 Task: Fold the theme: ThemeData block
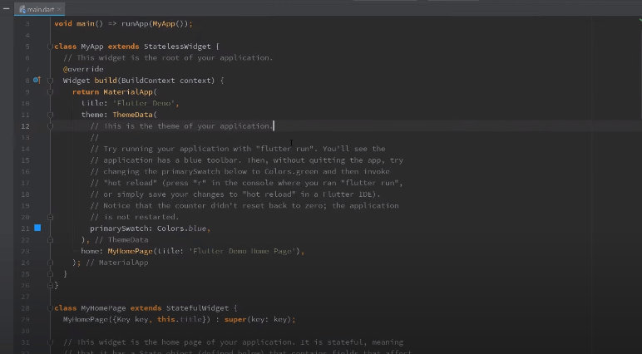click(51, 115)
